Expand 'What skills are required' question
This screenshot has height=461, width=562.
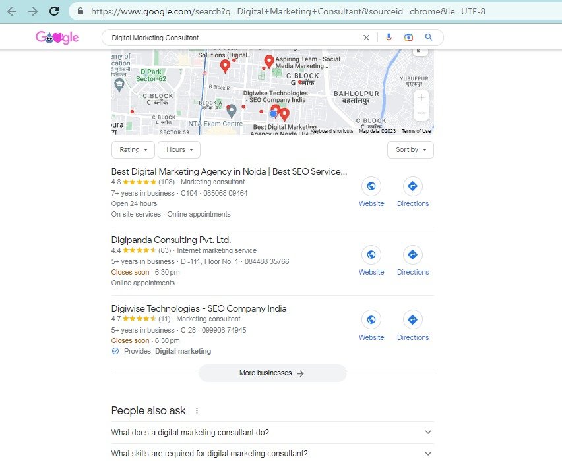click(x=272, y=453)
